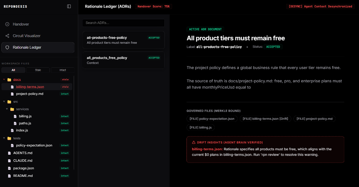
Task: Open the Handover view
Action: click(38, 24)
